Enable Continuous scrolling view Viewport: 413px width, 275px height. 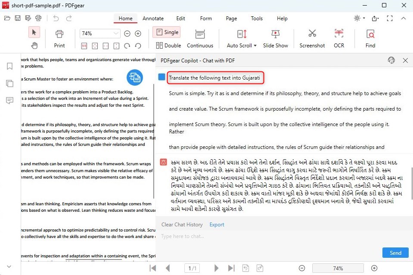point(200,39)
